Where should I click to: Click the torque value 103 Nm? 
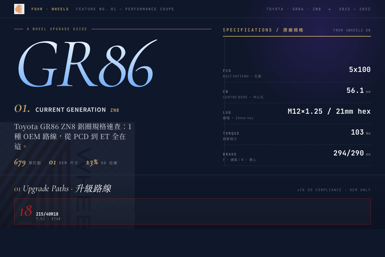tap(361, 132)
